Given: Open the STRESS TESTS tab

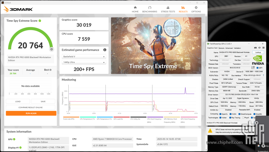Looking at the screenshot, I should [168, 9].
